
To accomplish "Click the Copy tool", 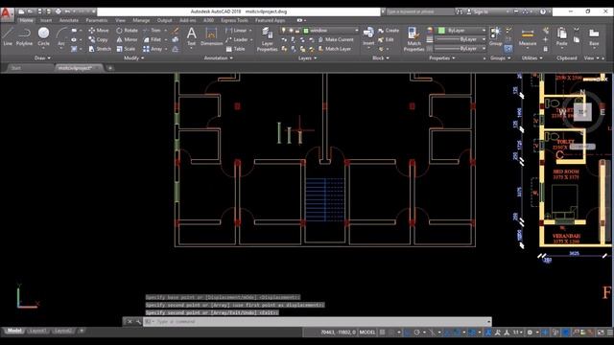I will (x=98, y=39).
